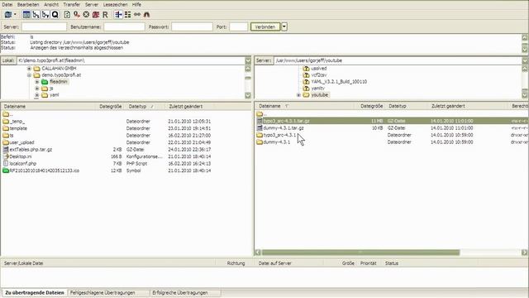
Task: Sort local files by Dateigröße column
Action: (x=111, y=107)
